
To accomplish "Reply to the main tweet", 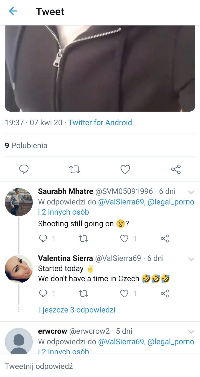I will click(x=24, y=169).
